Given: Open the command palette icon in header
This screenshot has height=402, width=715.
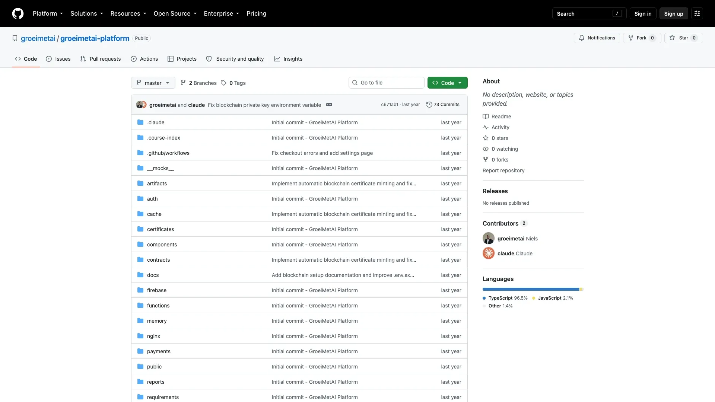Looking at the screenshot, I should pyautogui.click(x=697, y=13).
